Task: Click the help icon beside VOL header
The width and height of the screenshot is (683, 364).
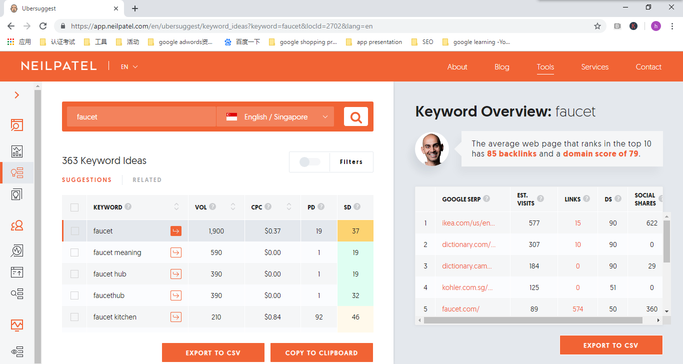Action: [212, 207]
